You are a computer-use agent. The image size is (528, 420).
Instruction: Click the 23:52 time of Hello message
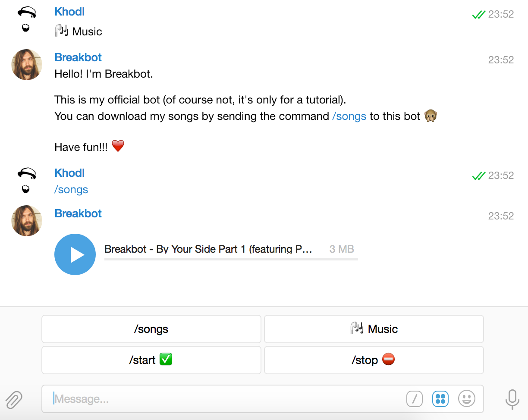[501, 60]
